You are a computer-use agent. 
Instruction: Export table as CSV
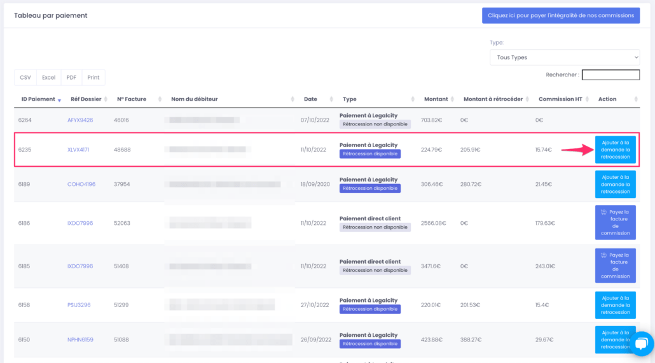point(25,77)
